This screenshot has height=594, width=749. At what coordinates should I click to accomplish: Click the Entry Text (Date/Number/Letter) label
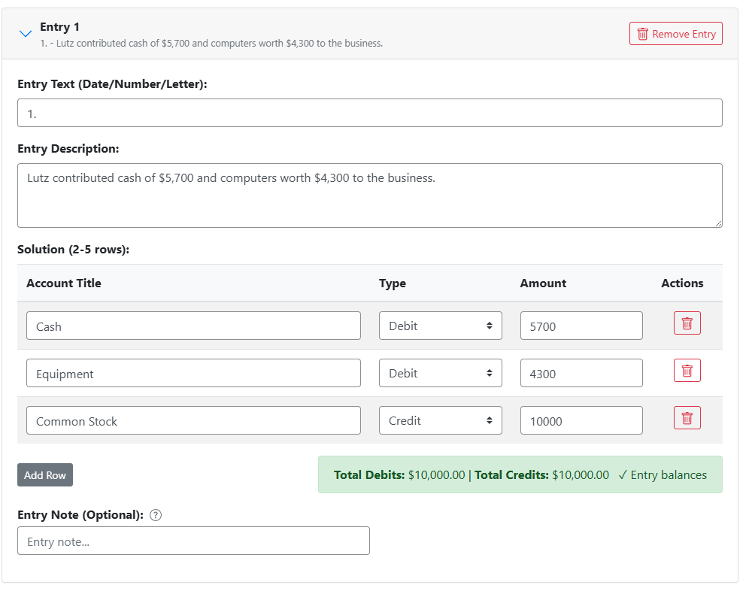(112, 84)
